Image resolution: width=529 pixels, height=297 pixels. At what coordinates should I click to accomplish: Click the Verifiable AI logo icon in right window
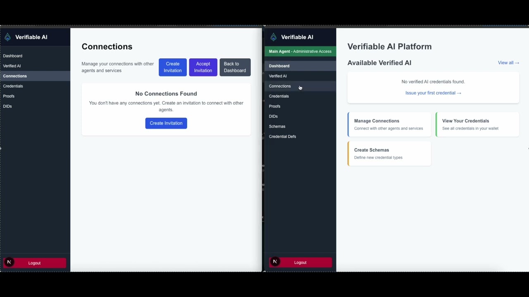[273, 37]
